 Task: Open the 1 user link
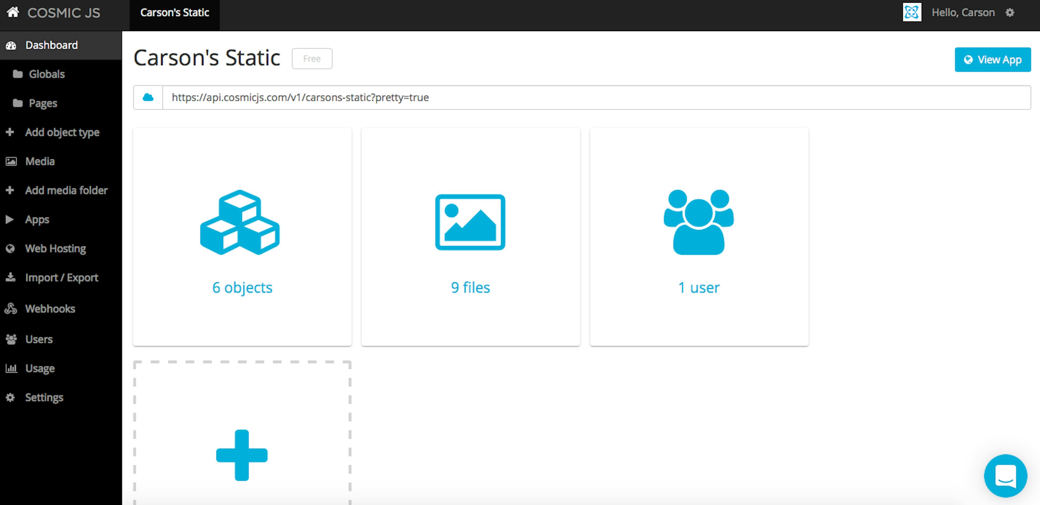699,287
